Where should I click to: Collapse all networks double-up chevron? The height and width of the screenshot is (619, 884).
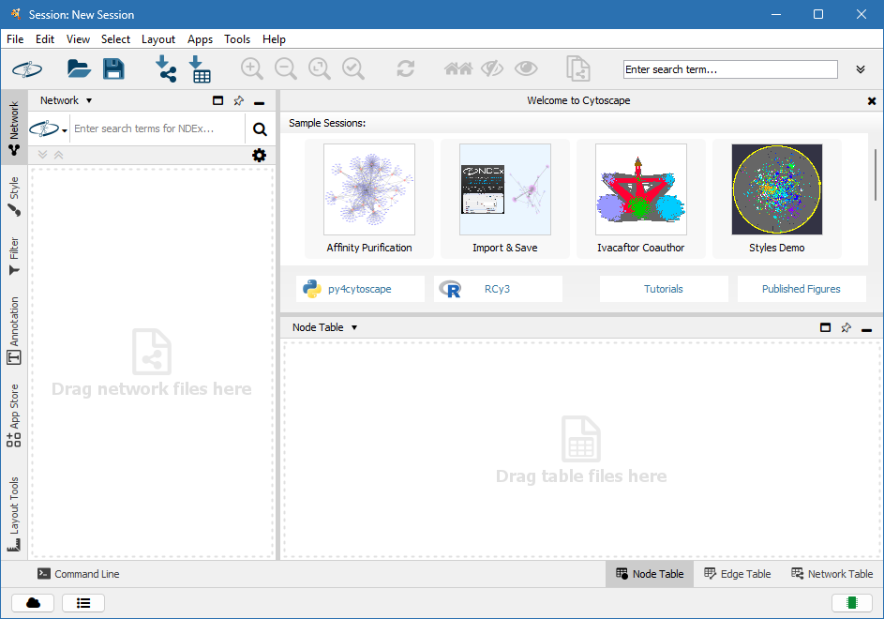(59, 155)
